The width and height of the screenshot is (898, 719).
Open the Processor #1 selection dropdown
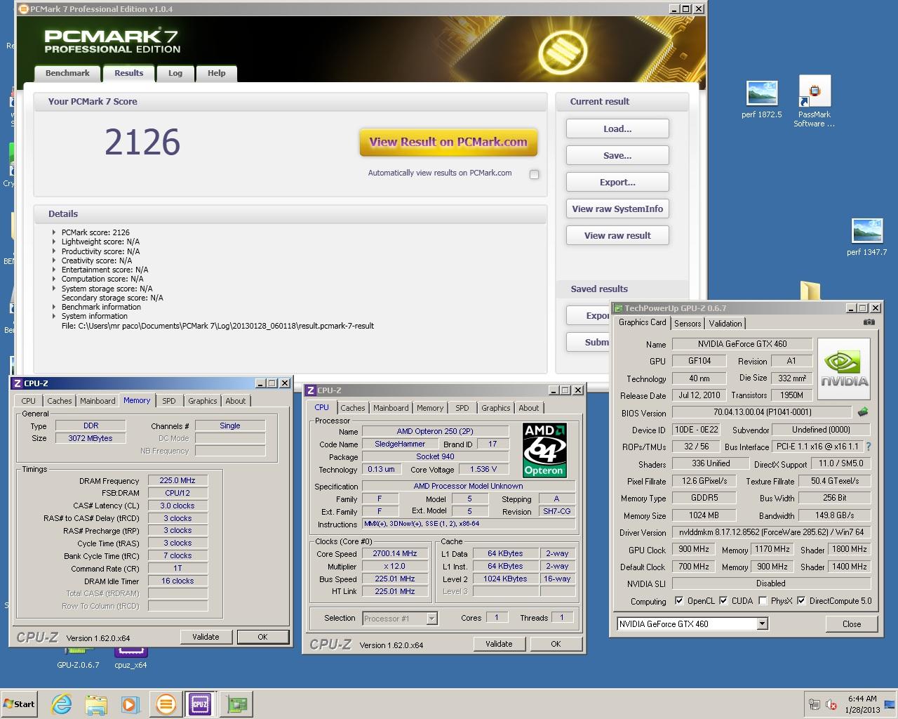tap(431, 619)
